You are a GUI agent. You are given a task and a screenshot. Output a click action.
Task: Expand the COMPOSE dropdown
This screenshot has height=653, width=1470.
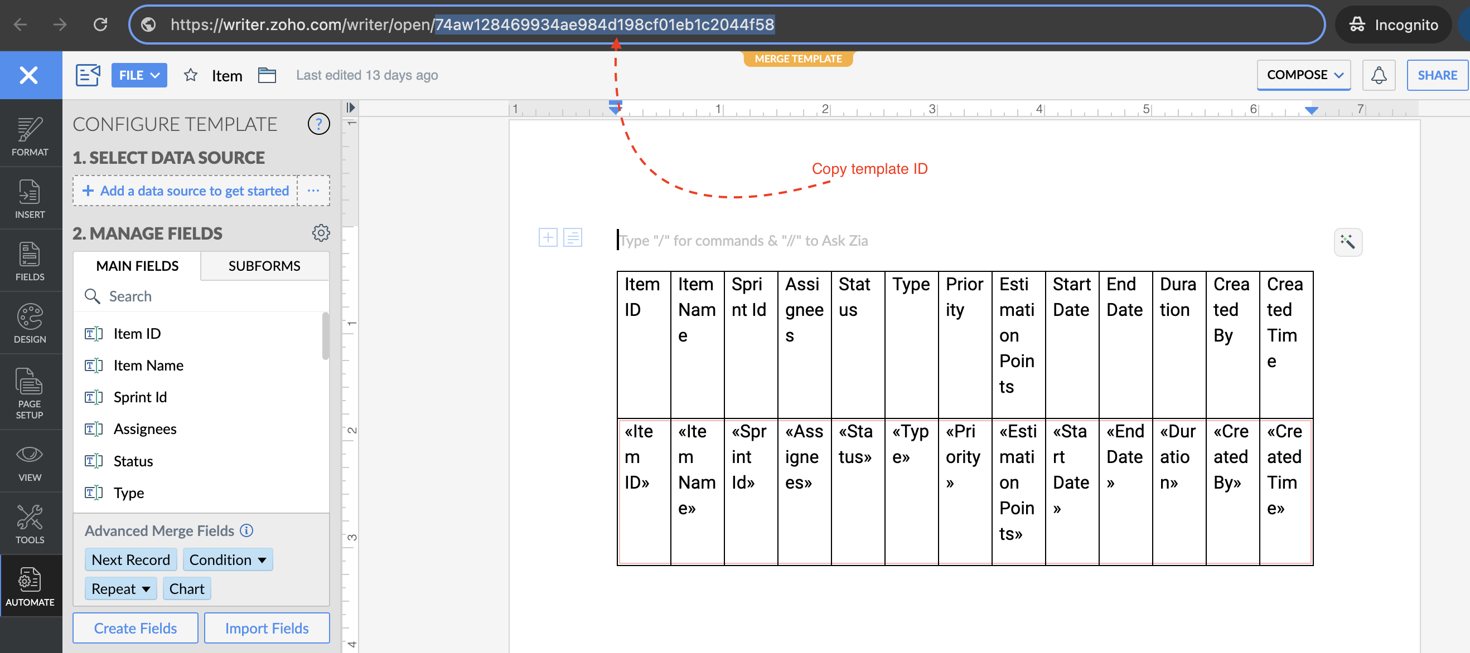coord(1303,75)
